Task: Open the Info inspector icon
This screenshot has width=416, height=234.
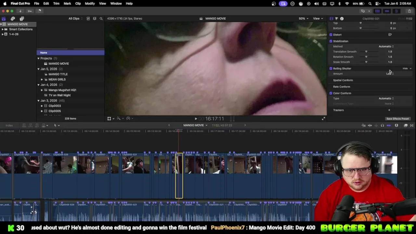Action: click(x=342, y=19)
